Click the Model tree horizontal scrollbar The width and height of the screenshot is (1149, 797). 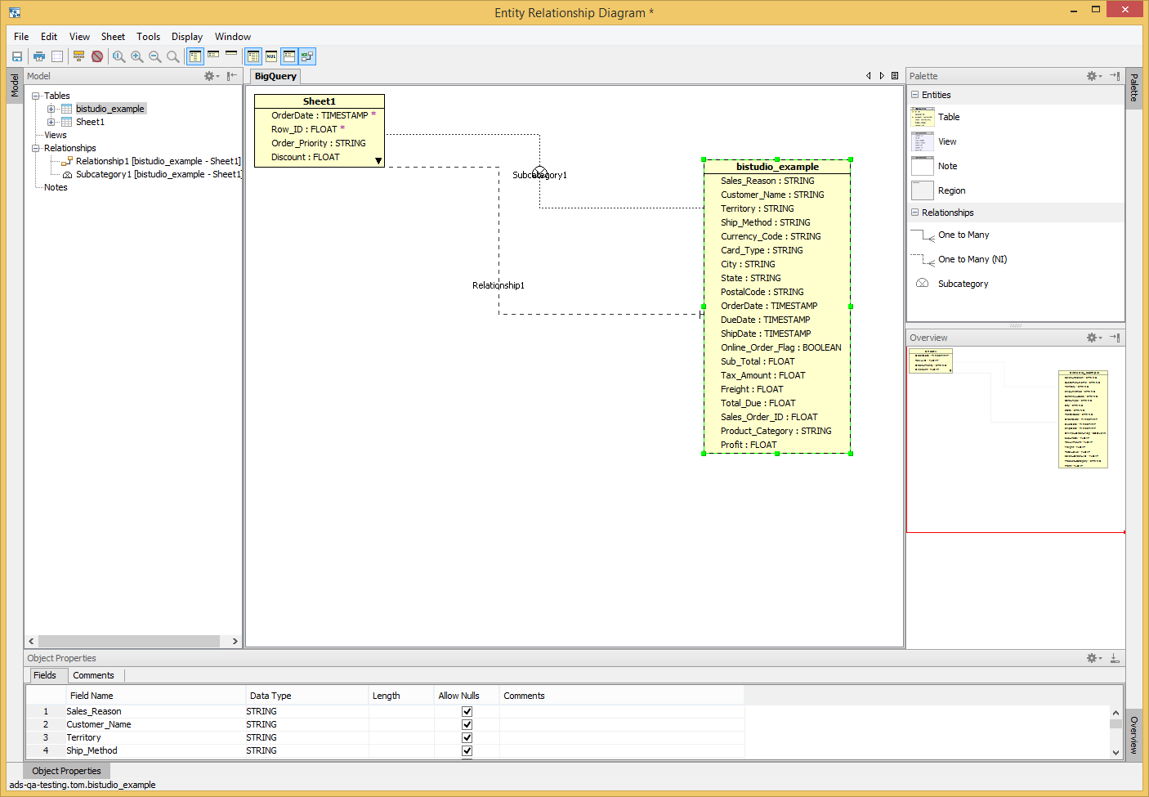click(x=129, y=642)
